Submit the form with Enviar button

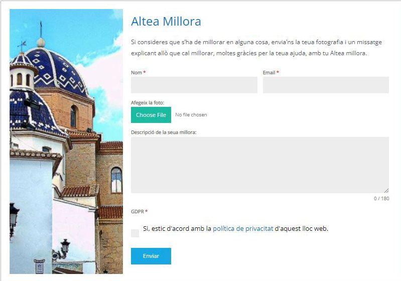pos(151,256)
